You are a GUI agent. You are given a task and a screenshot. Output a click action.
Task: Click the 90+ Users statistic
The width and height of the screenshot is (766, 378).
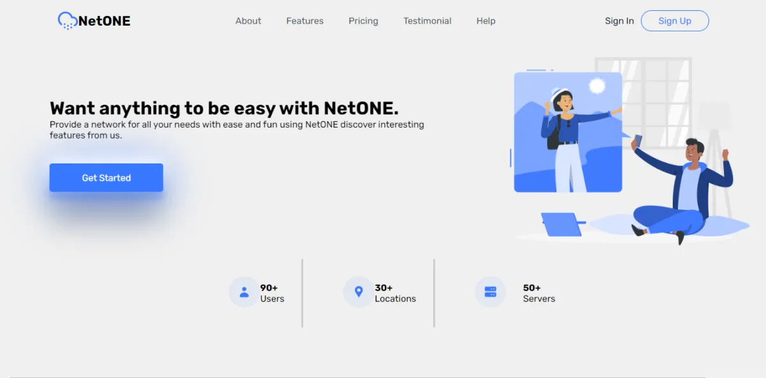[273, 292]
